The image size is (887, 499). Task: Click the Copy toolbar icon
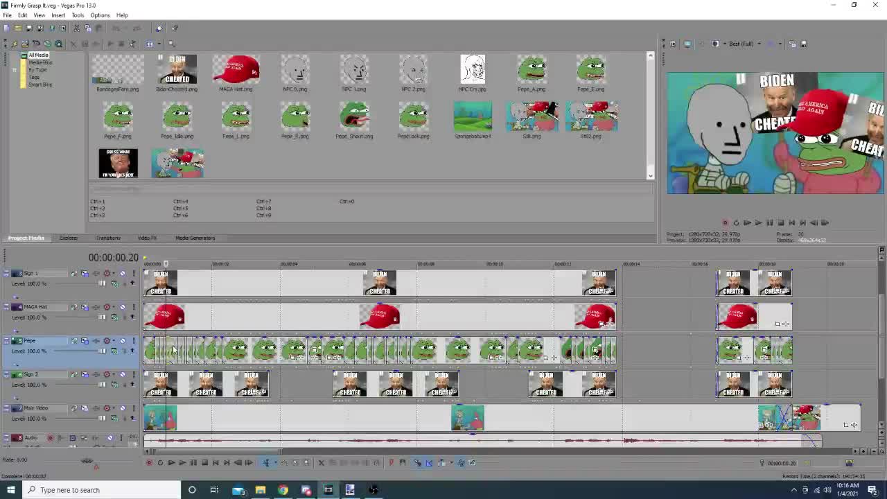coord(88,28)
